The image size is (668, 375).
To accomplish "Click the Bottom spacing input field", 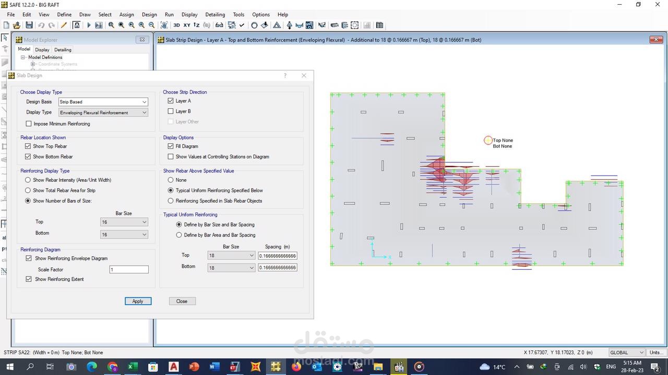I will [278, 268].
